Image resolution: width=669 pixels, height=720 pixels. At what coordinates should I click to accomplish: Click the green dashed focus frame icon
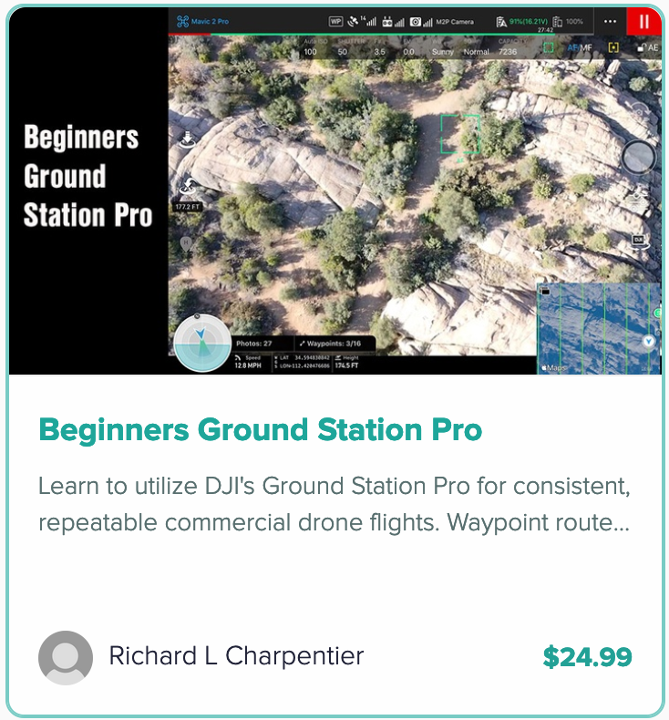coord(549,47)
